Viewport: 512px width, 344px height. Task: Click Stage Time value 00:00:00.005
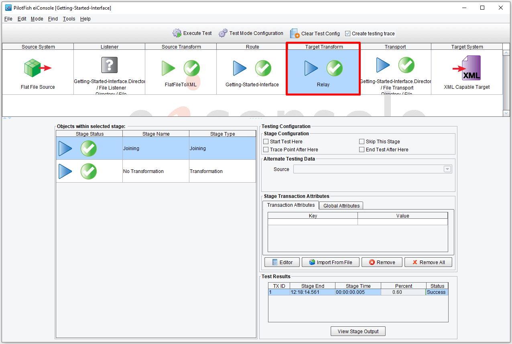(x=358, y=292)
